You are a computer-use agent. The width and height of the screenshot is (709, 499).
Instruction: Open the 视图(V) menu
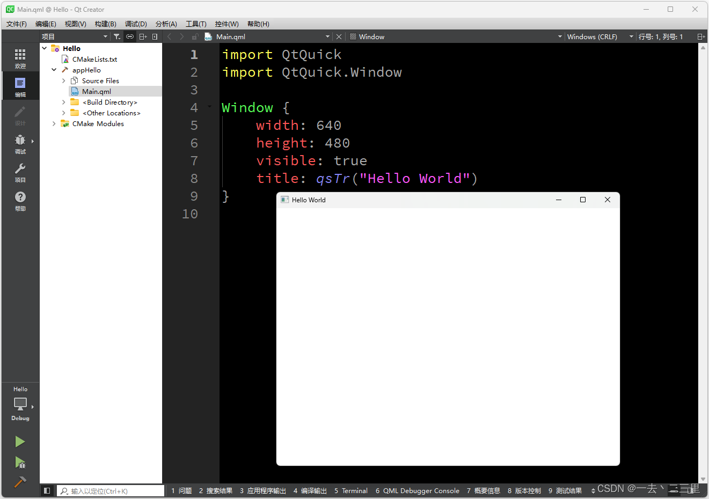[75, 24]
